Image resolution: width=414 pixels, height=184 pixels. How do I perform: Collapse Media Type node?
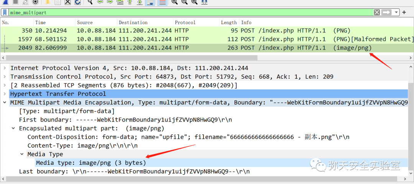[x=22, y=154]
